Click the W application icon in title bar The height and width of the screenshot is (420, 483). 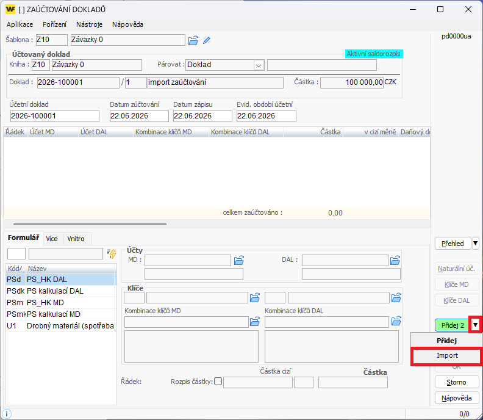point(10,9)
